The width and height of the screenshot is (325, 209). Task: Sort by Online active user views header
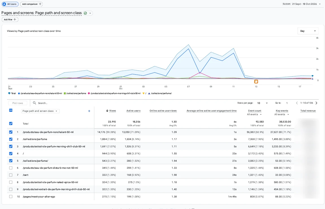coord(163,111)
